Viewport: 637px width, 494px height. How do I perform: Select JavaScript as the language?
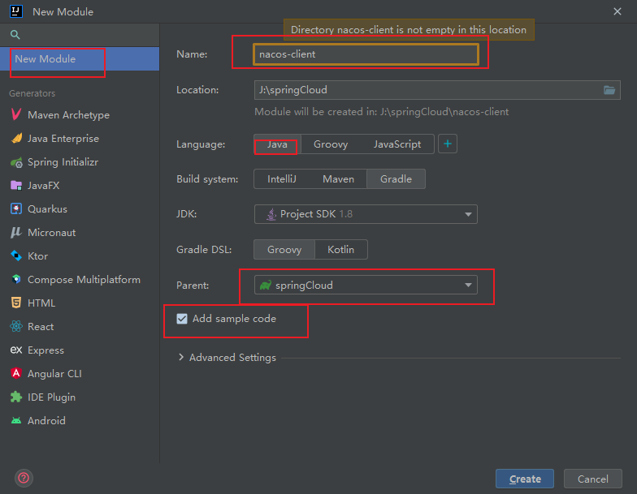(x=396, y=144)
